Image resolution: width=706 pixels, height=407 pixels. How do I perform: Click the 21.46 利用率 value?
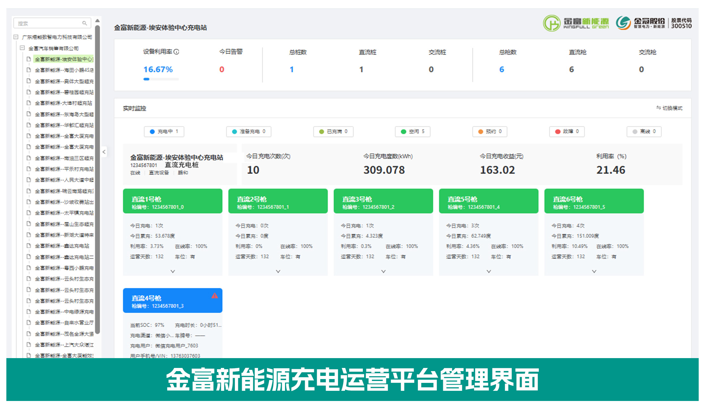pos(611,170)
